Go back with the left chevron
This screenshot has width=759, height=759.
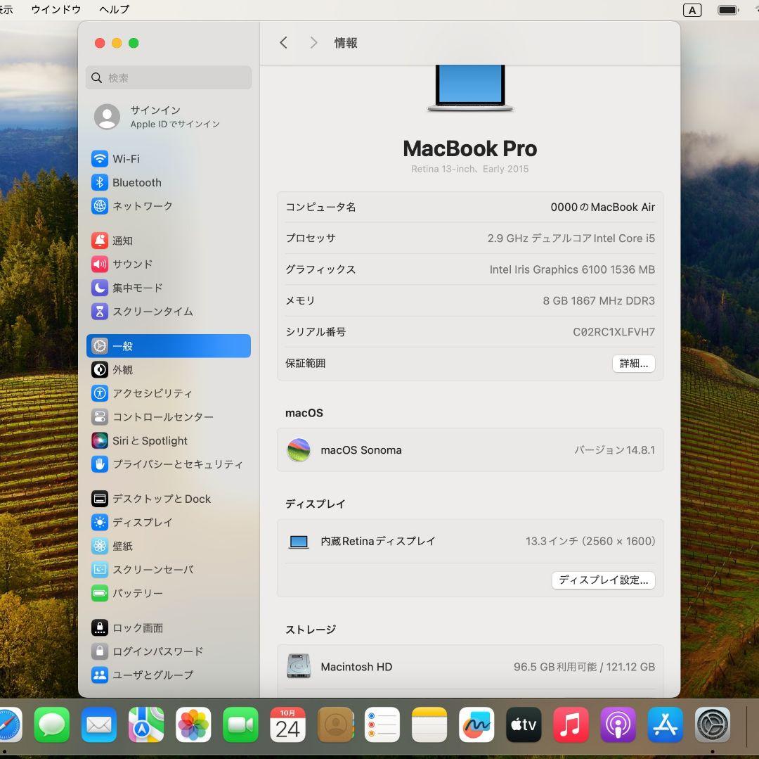point(284,43)
